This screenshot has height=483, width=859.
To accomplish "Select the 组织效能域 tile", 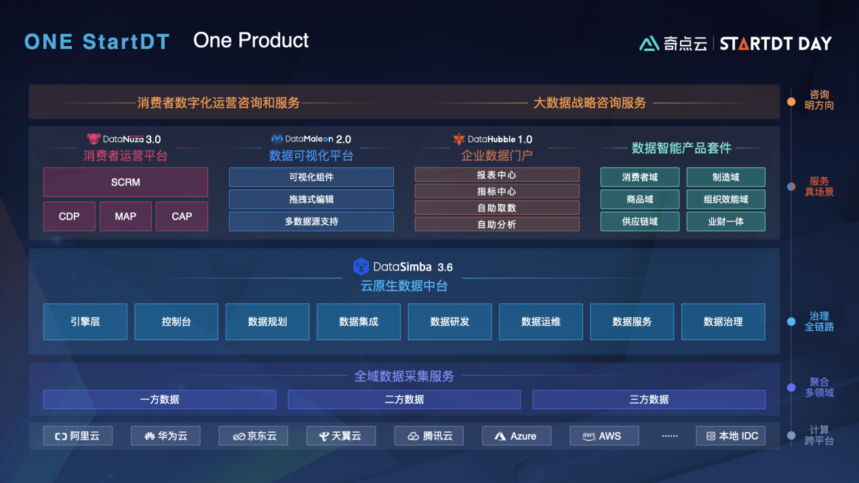I will click(x=725, y=199).
